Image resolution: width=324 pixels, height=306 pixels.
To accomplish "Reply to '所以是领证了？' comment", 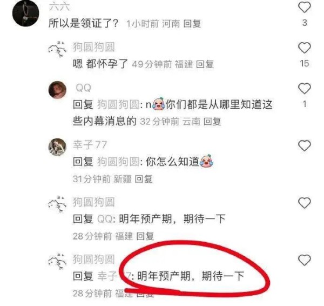I will tap(192, 24).
